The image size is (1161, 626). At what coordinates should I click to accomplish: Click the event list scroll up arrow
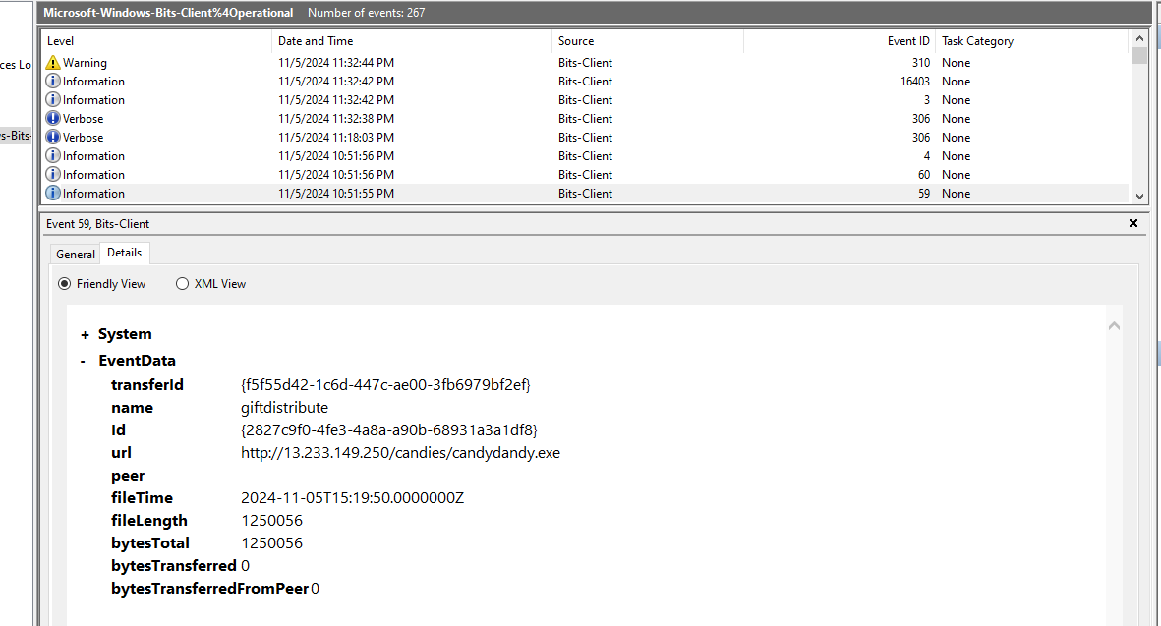coord(1139,38)
